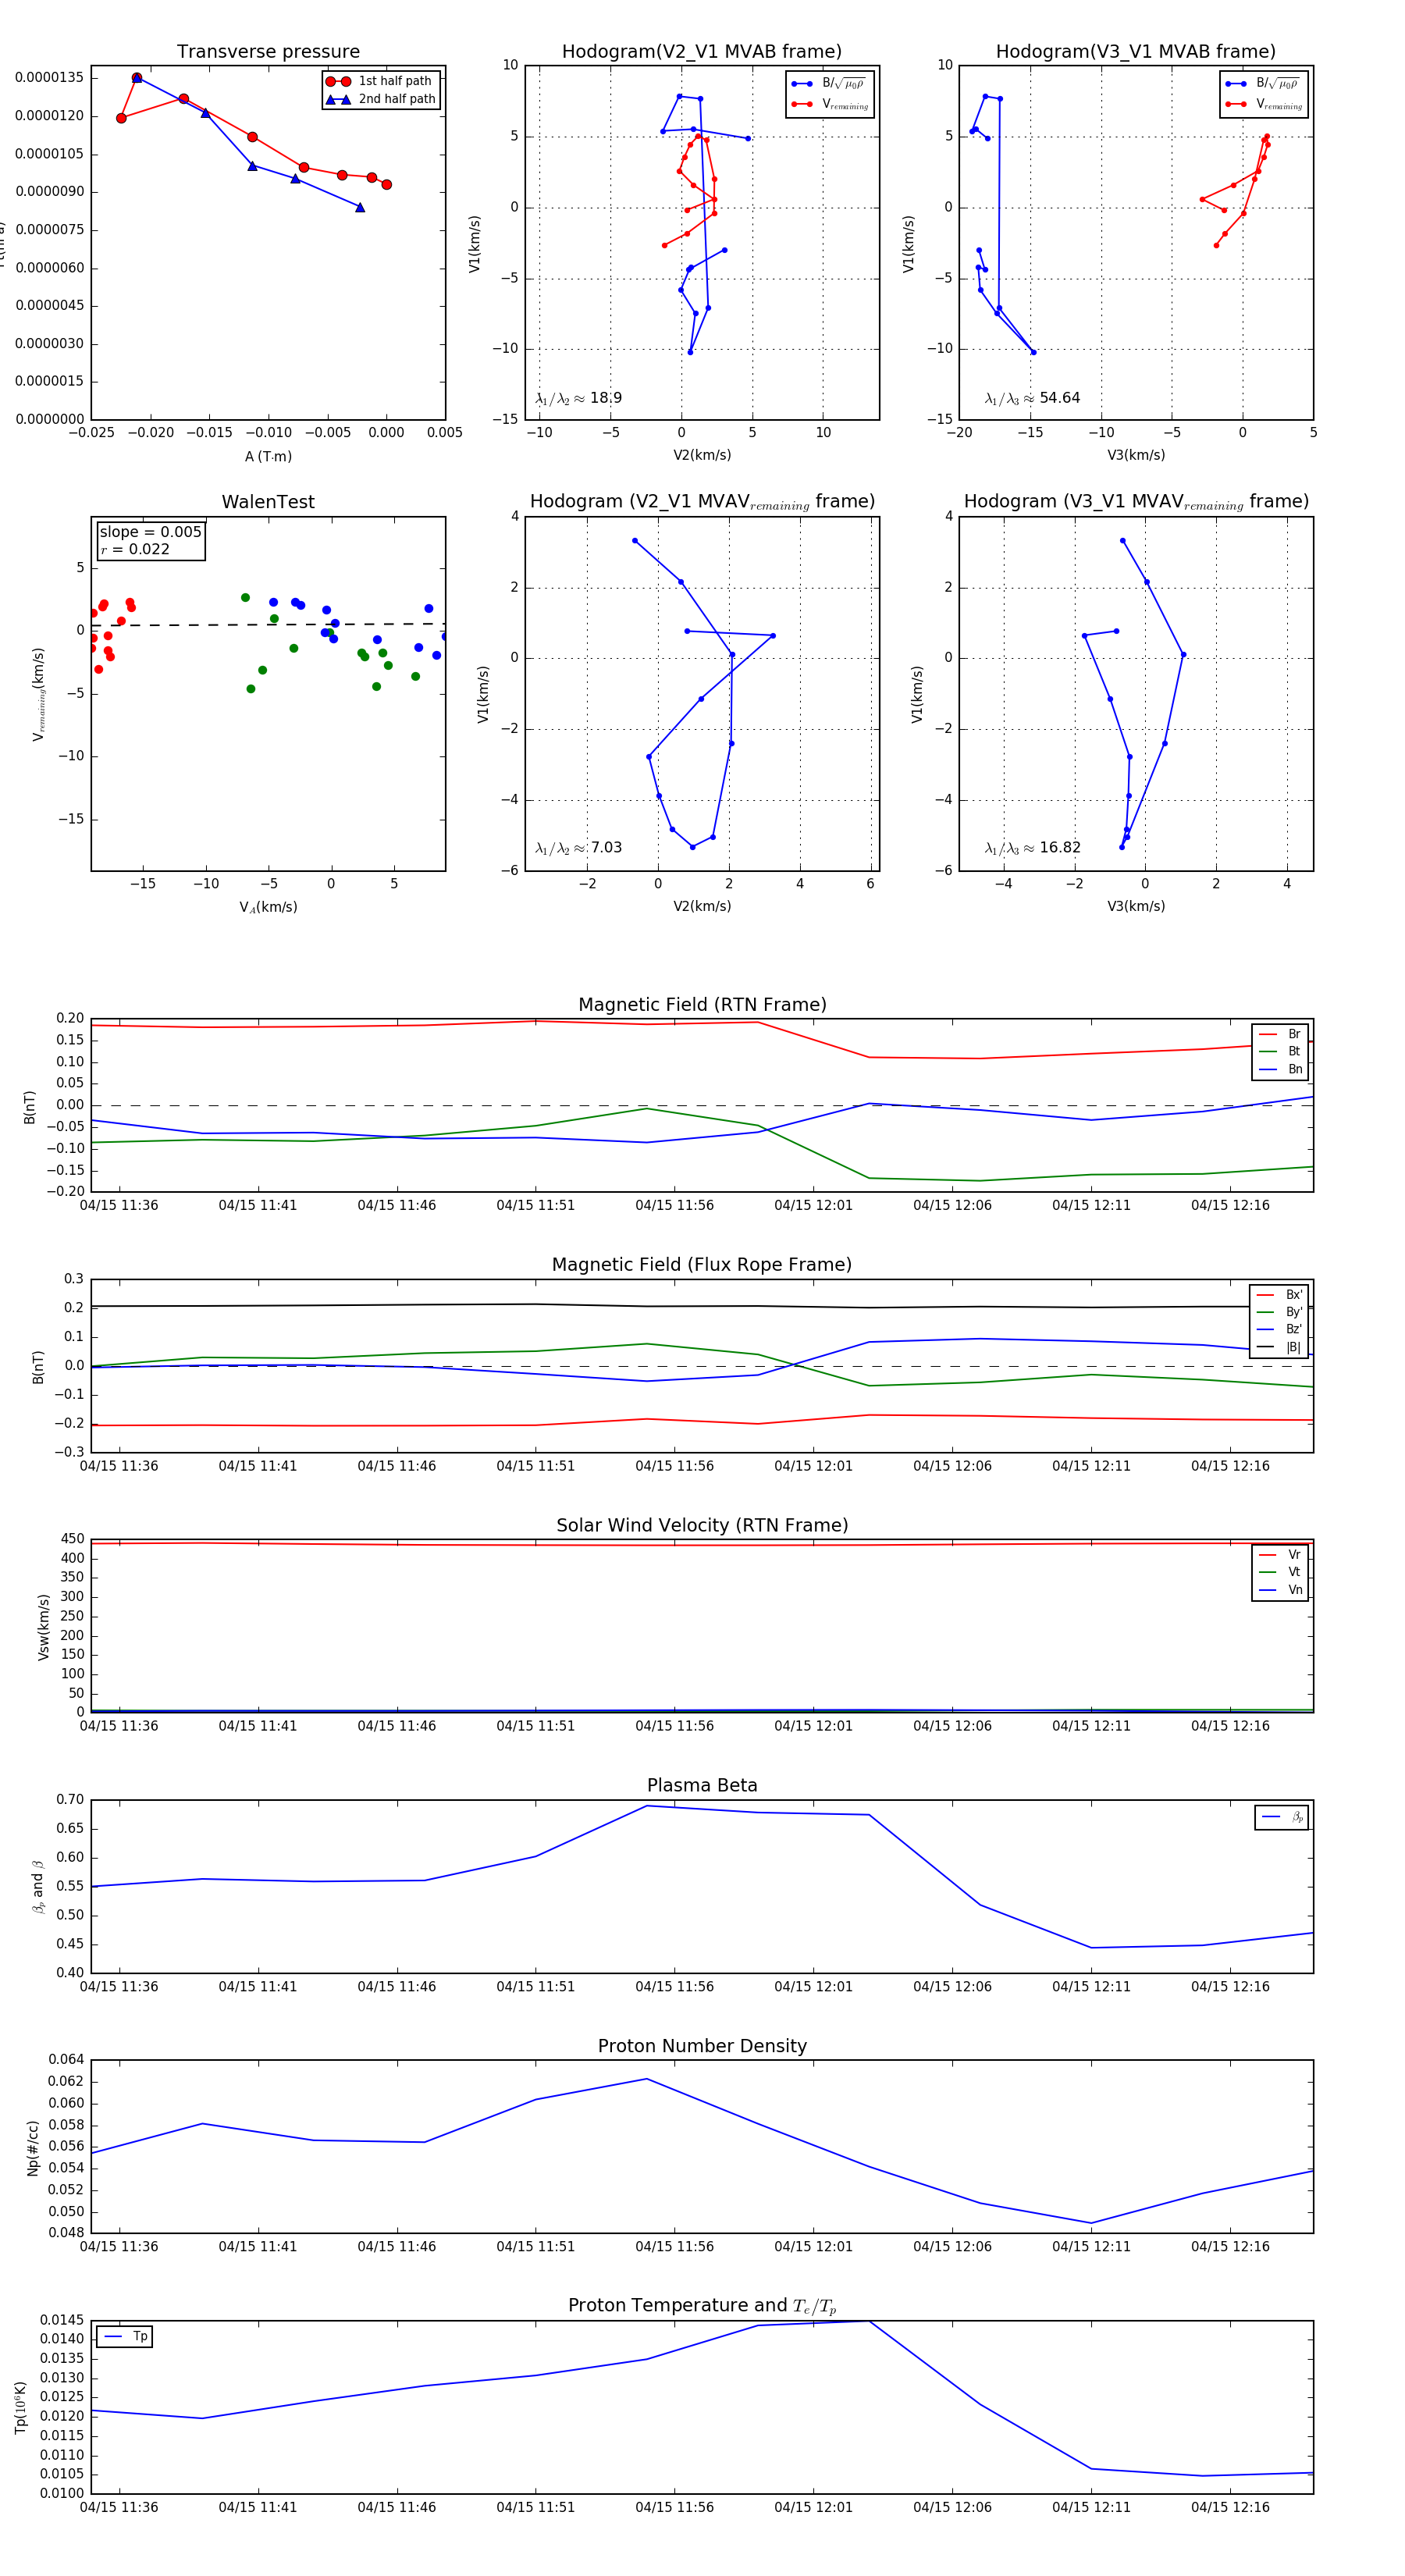Click the λ1/λ3 ≈ 54.64 annotation
The height and width of the screenshot is (2576, 1405).
tap(1032, 398)
